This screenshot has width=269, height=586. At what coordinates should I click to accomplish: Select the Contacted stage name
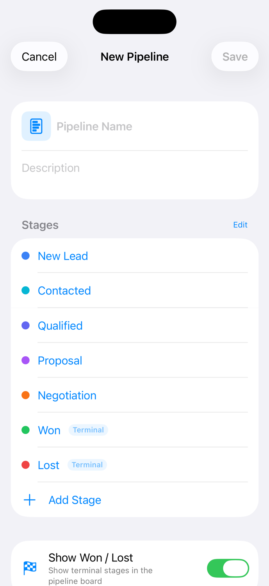coord(64,290)
